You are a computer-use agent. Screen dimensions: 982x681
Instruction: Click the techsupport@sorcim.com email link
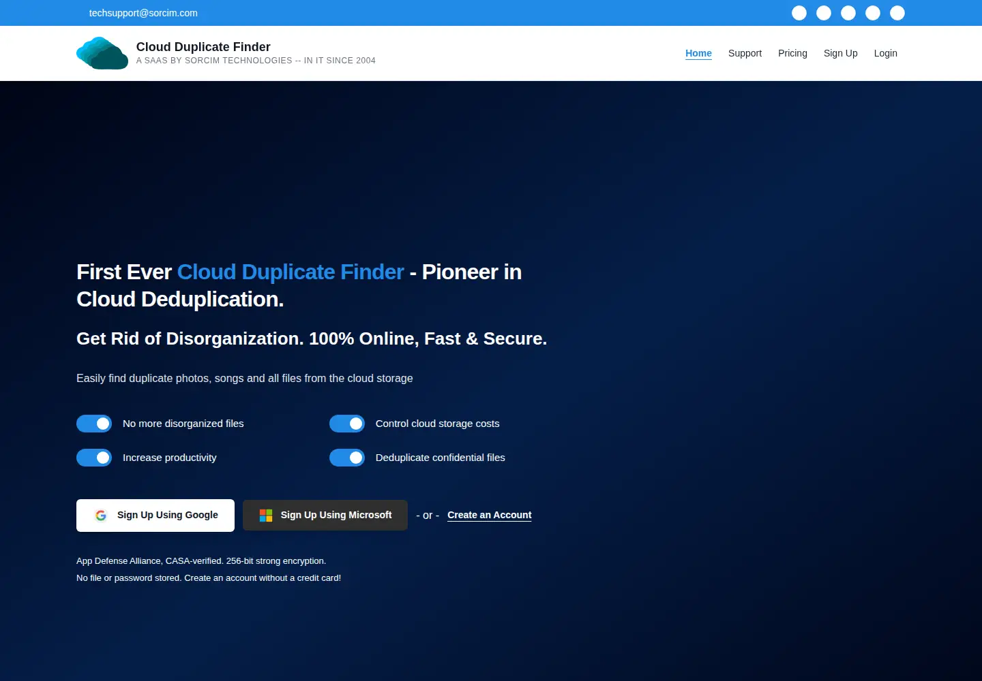[143, 13]
